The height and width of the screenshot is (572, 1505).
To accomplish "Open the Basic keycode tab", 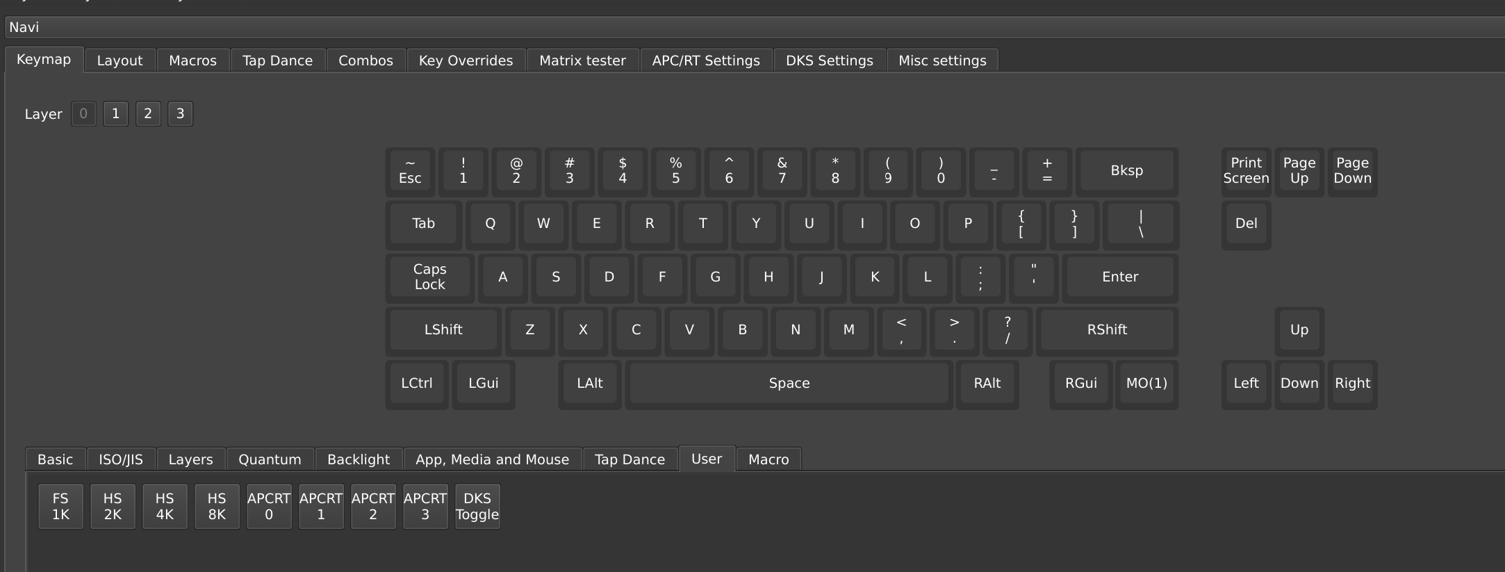I will [55, 459].
